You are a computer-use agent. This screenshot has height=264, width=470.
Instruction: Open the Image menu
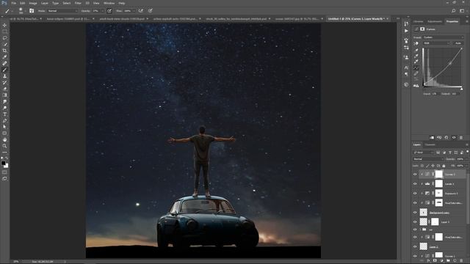pos(33,3)
